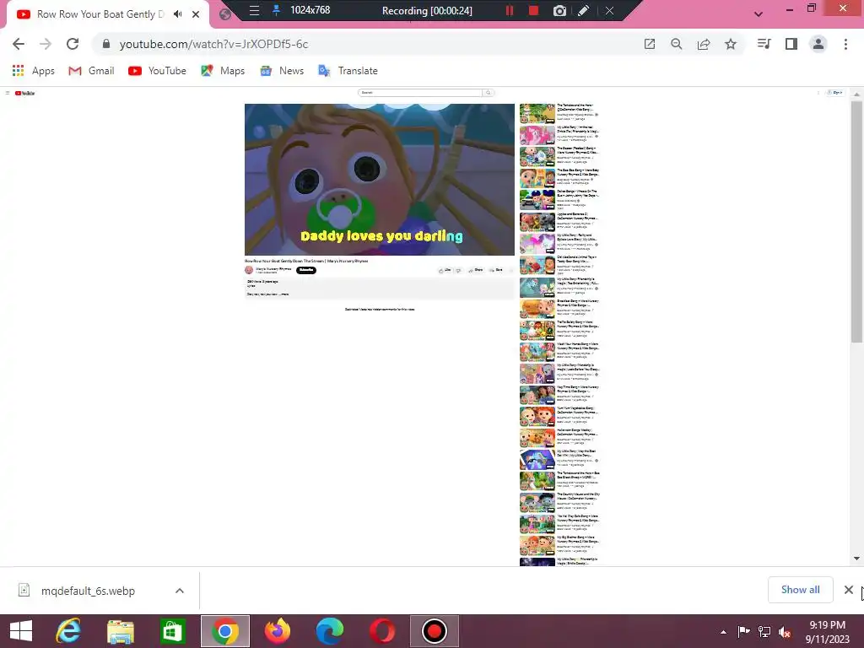864x648 pixels.
Task: Open YouTube bookmark
Action: (158, 71)
